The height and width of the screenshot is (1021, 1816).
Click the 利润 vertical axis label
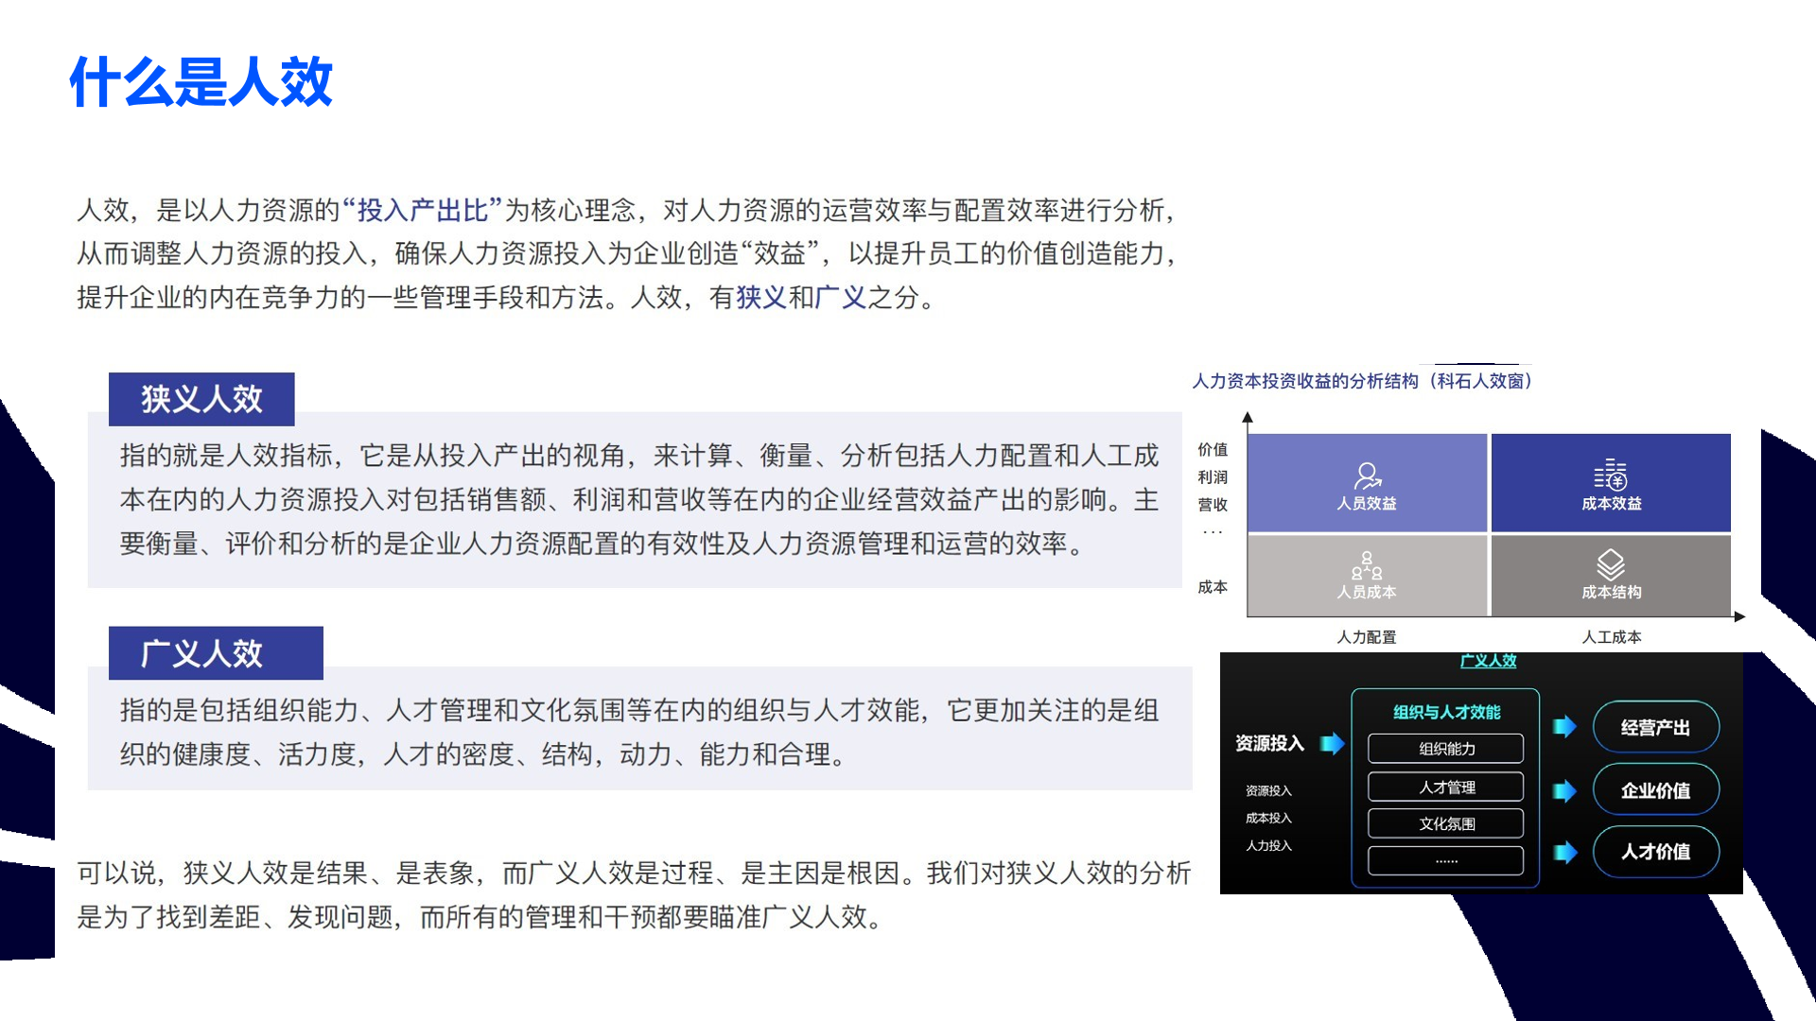[1213, 477]
